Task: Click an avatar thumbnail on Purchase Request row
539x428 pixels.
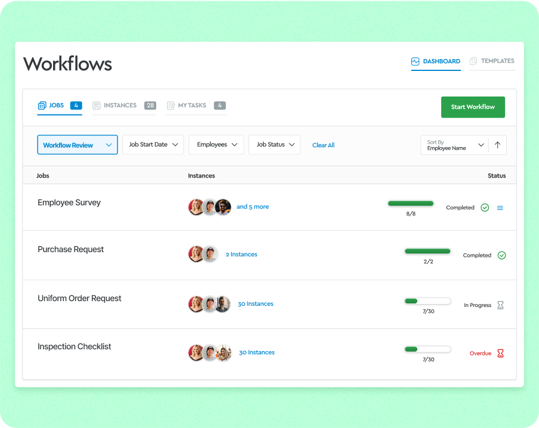Action: point(197,254)
